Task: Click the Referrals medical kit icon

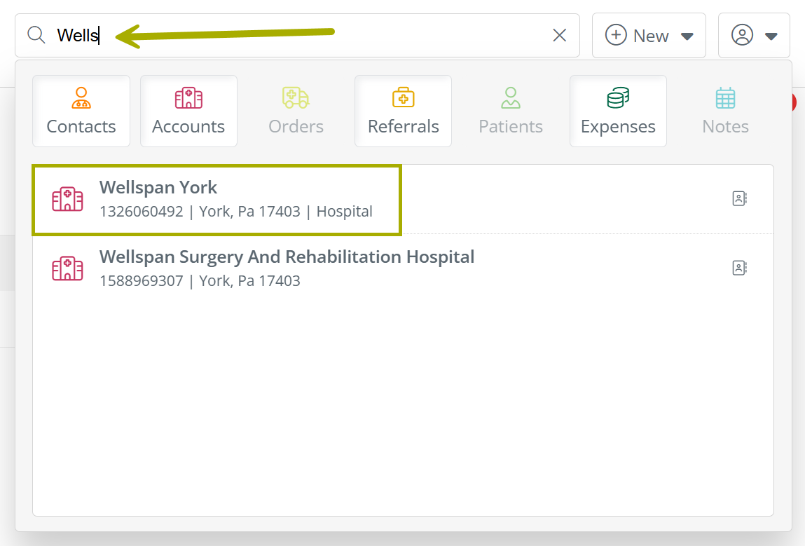Action: tap(403, 97)
